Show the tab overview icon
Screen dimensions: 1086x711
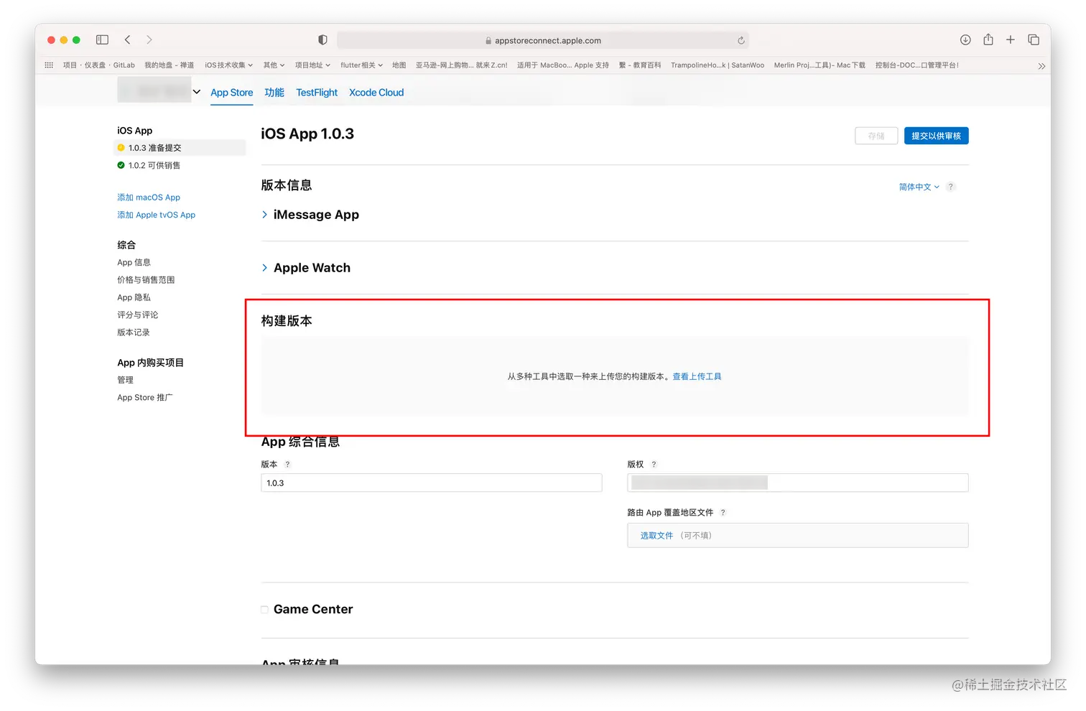(x=1034, y=39)
